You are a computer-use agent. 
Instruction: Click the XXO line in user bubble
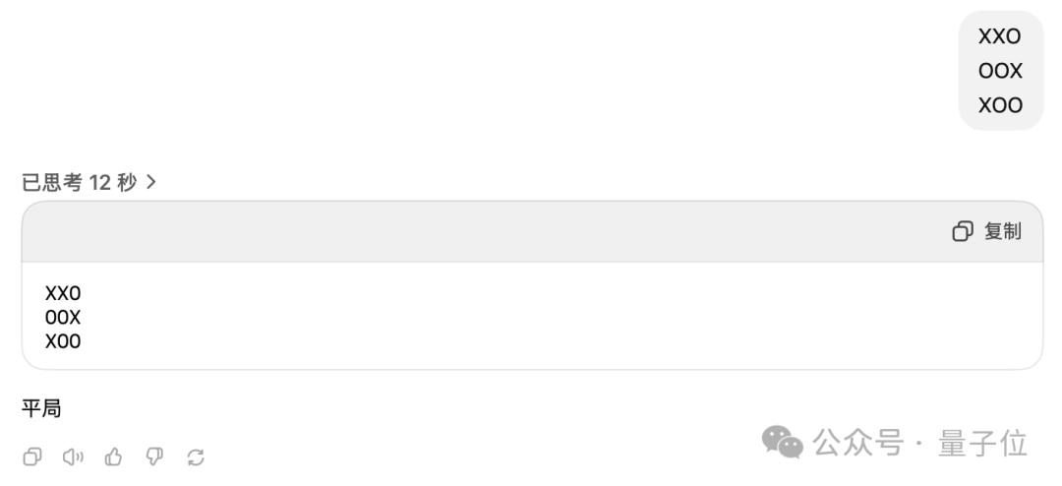pyautogui.click(x=1000, y=36)
